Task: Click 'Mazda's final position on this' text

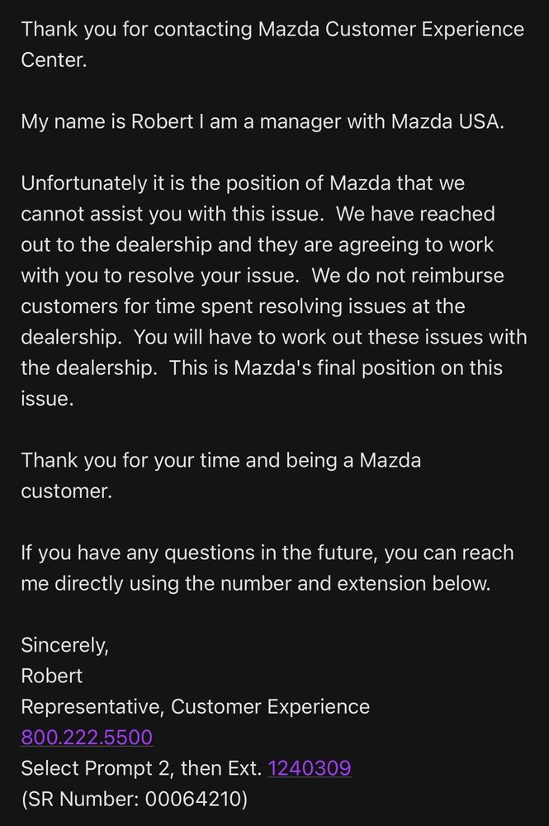Action: tap(368, 368)
